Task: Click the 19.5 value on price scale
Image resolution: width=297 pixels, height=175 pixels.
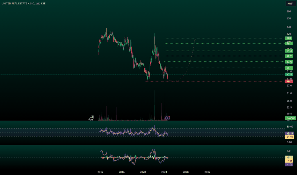Action: tap(289, 114)
